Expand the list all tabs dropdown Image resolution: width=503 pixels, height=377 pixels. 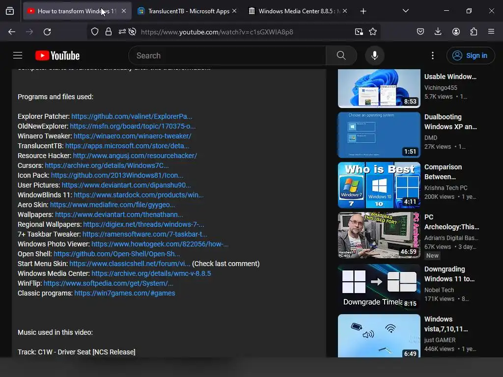tap(405, 11)
